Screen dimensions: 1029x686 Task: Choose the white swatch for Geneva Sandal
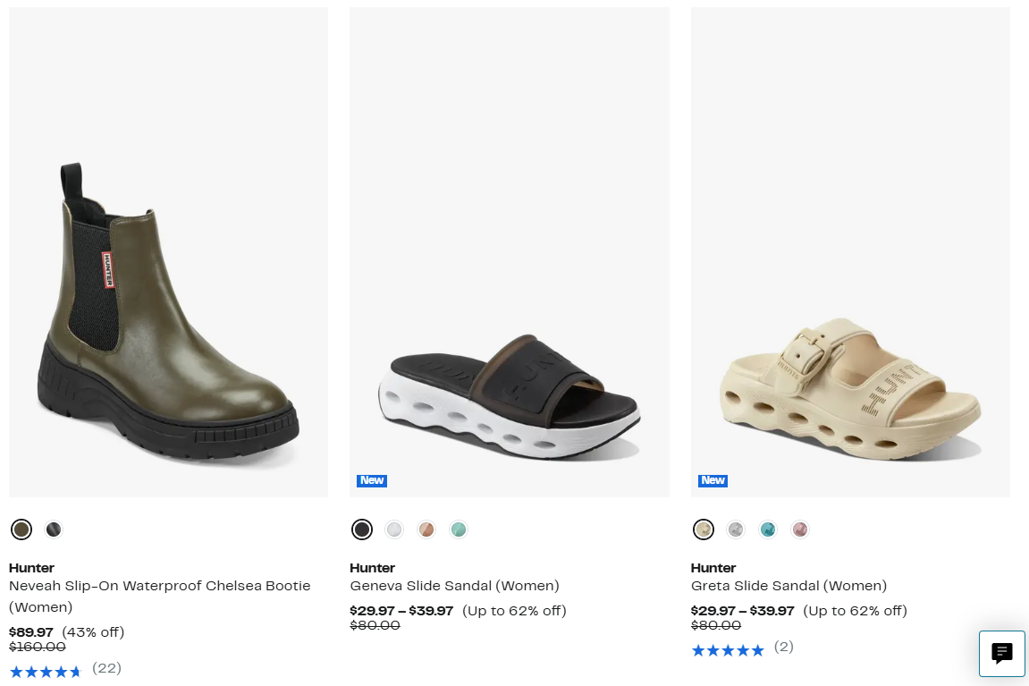394,529
